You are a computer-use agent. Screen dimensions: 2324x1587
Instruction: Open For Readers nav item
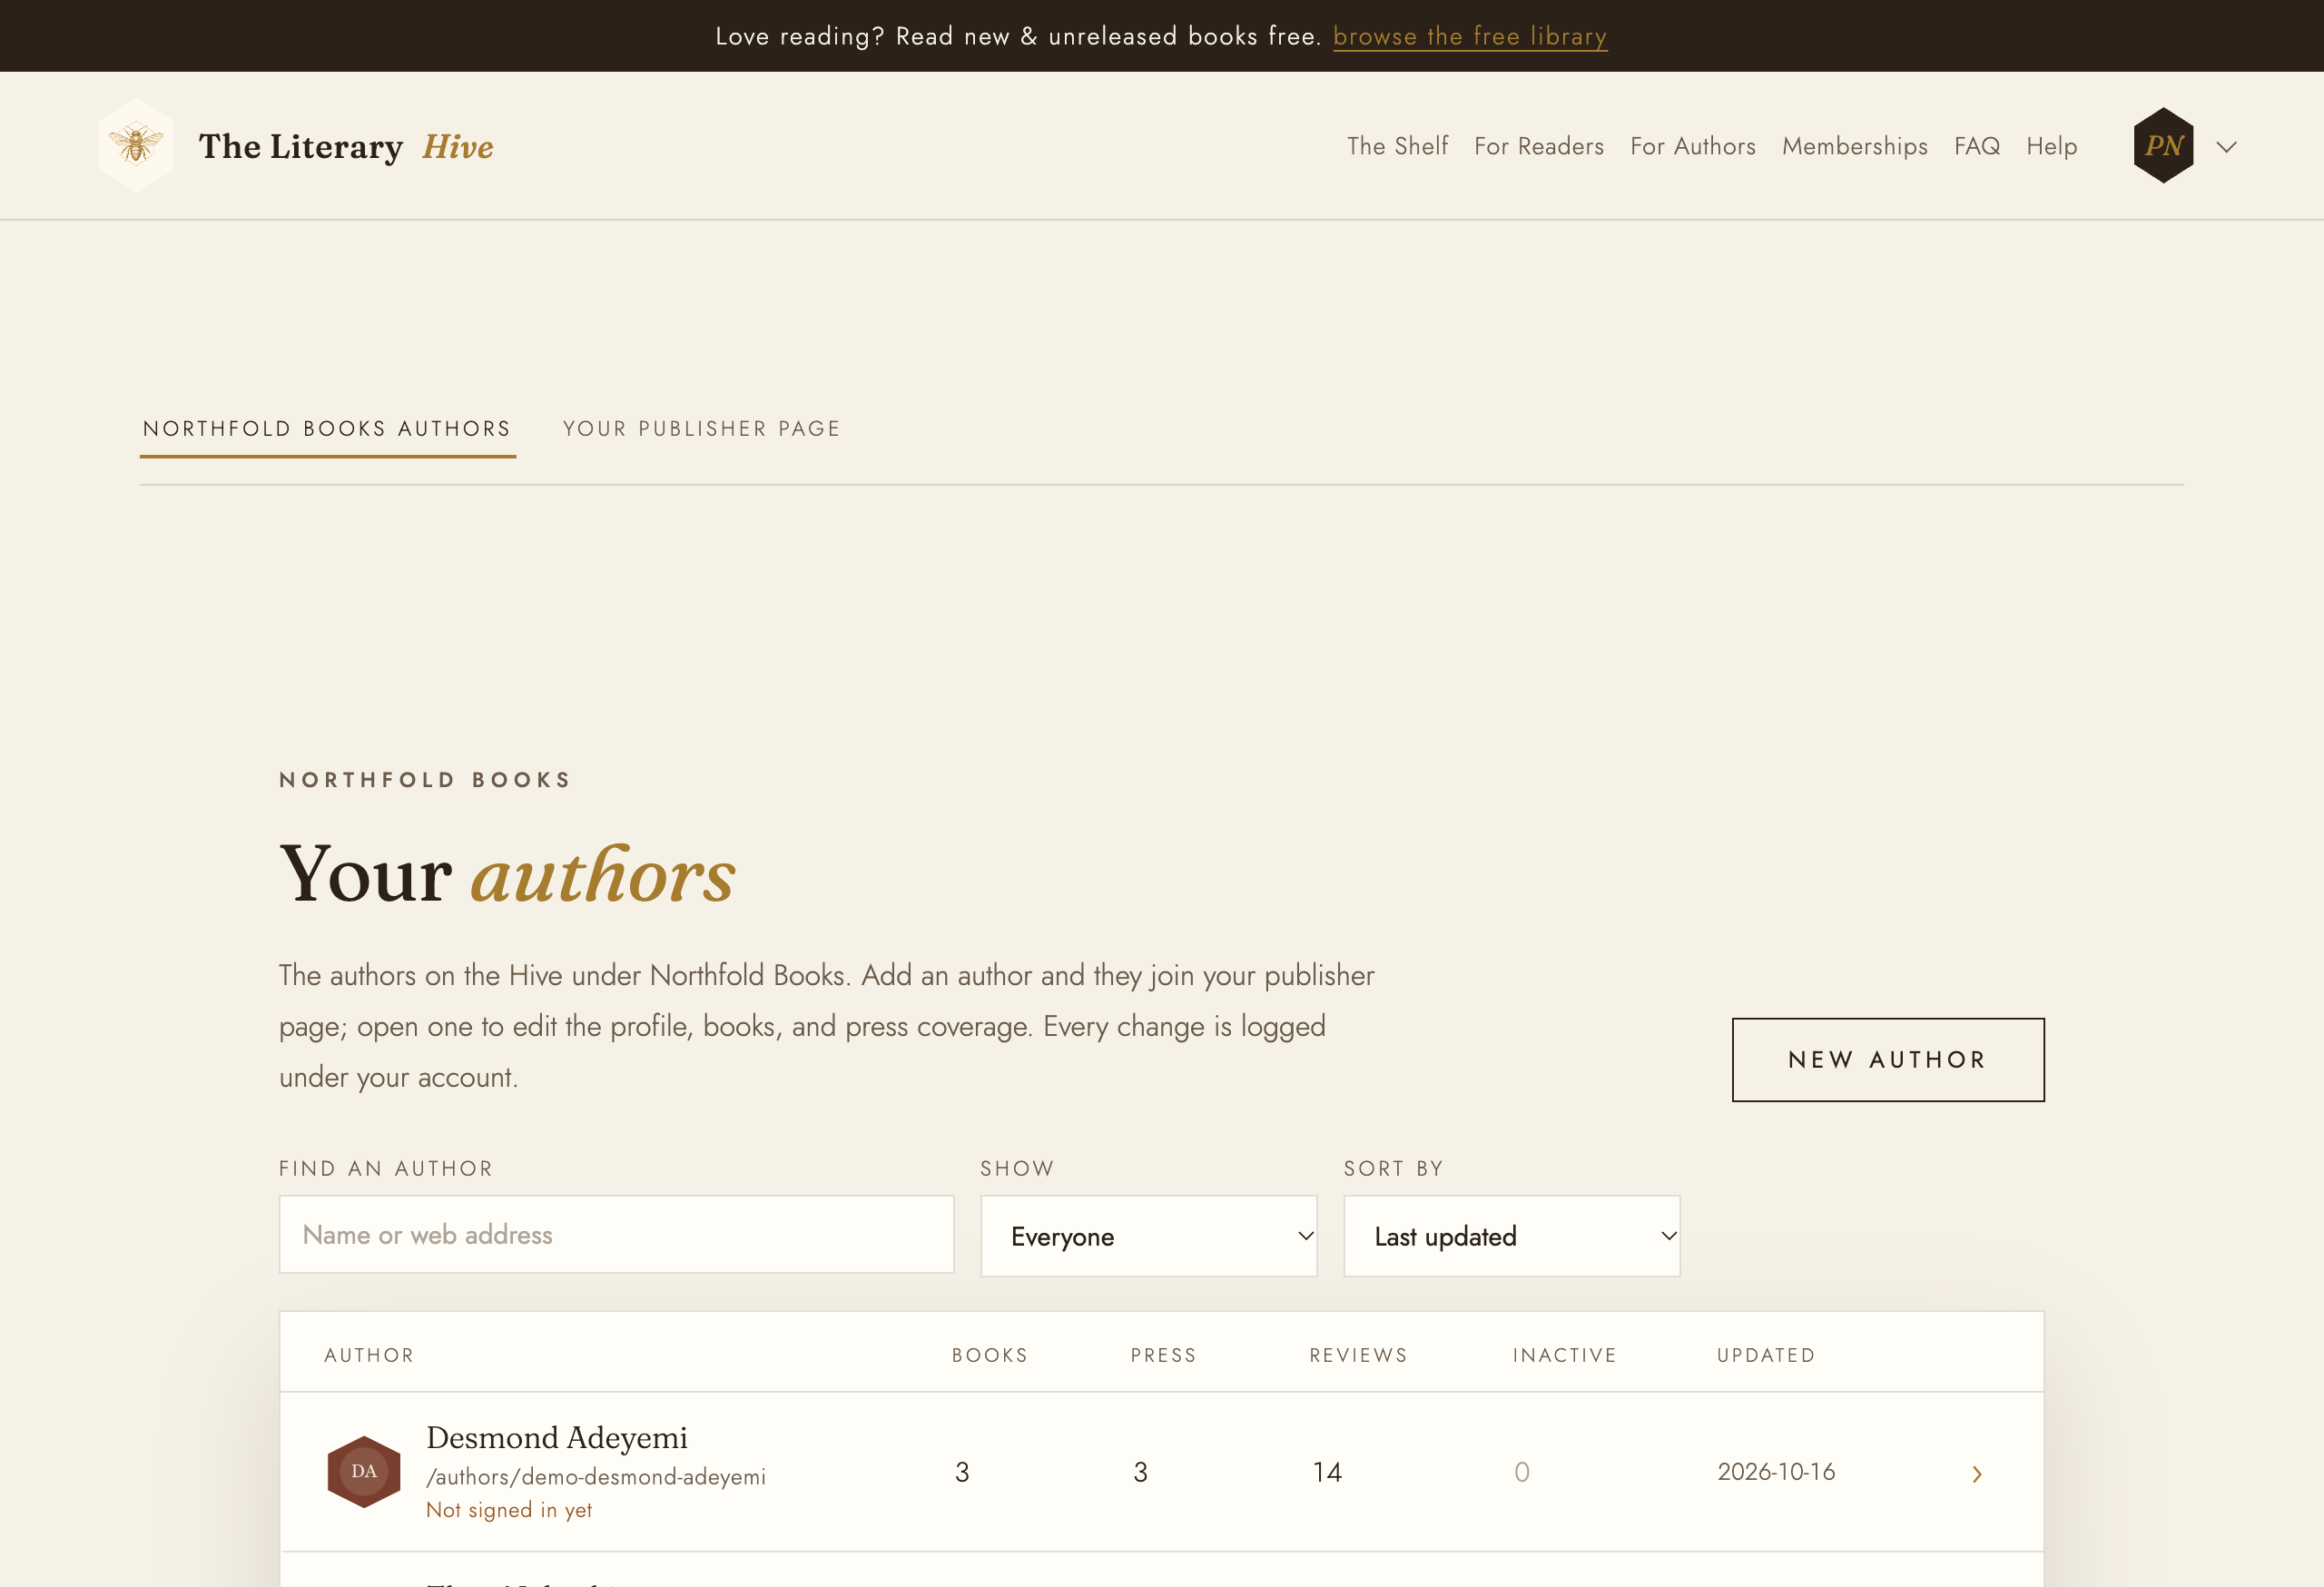[x=1538, y=146]
